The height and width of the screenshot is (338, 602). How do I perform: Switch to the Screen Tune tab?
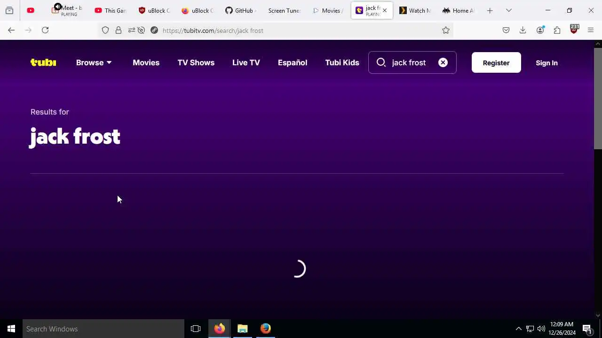point(284,10)
